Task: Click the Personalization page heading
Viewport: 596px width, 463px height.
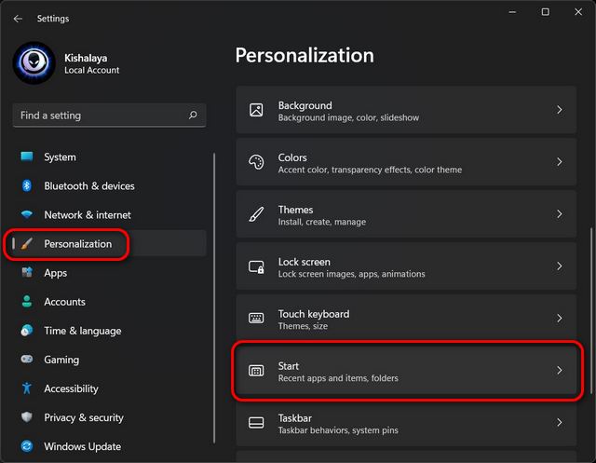Action: [305, 56]
